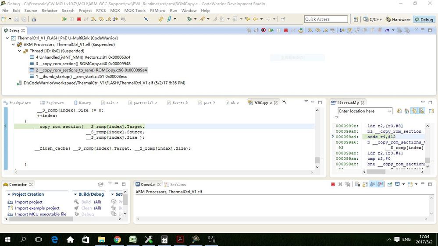Open the MQX Tools menu
438x246 pixels.
click(x=135, y=11)
